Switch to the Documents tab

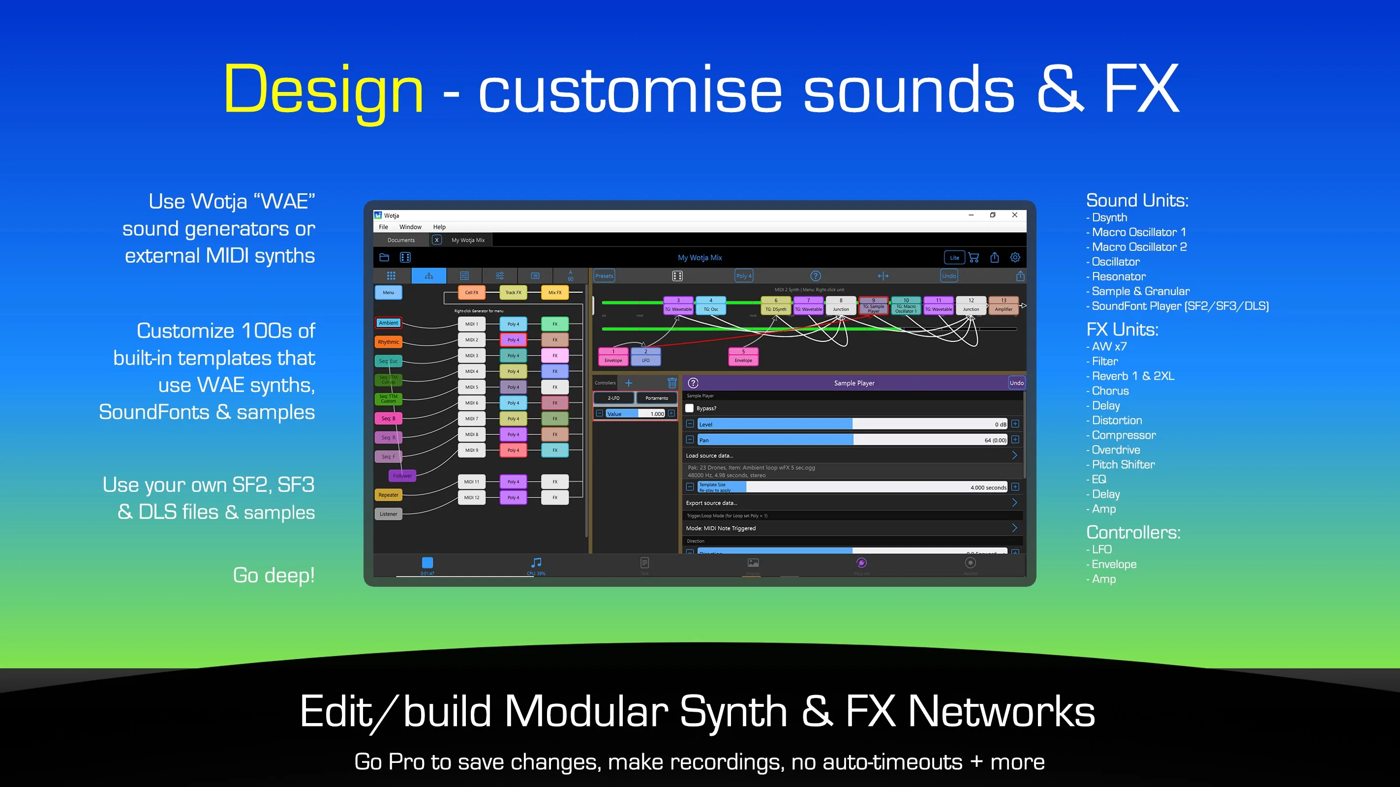(x=401, y=240)
